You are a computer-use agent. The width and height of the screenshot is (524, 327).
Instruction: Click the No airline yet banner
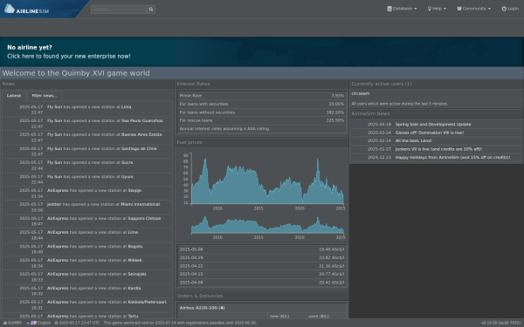(x=262, y=51)
